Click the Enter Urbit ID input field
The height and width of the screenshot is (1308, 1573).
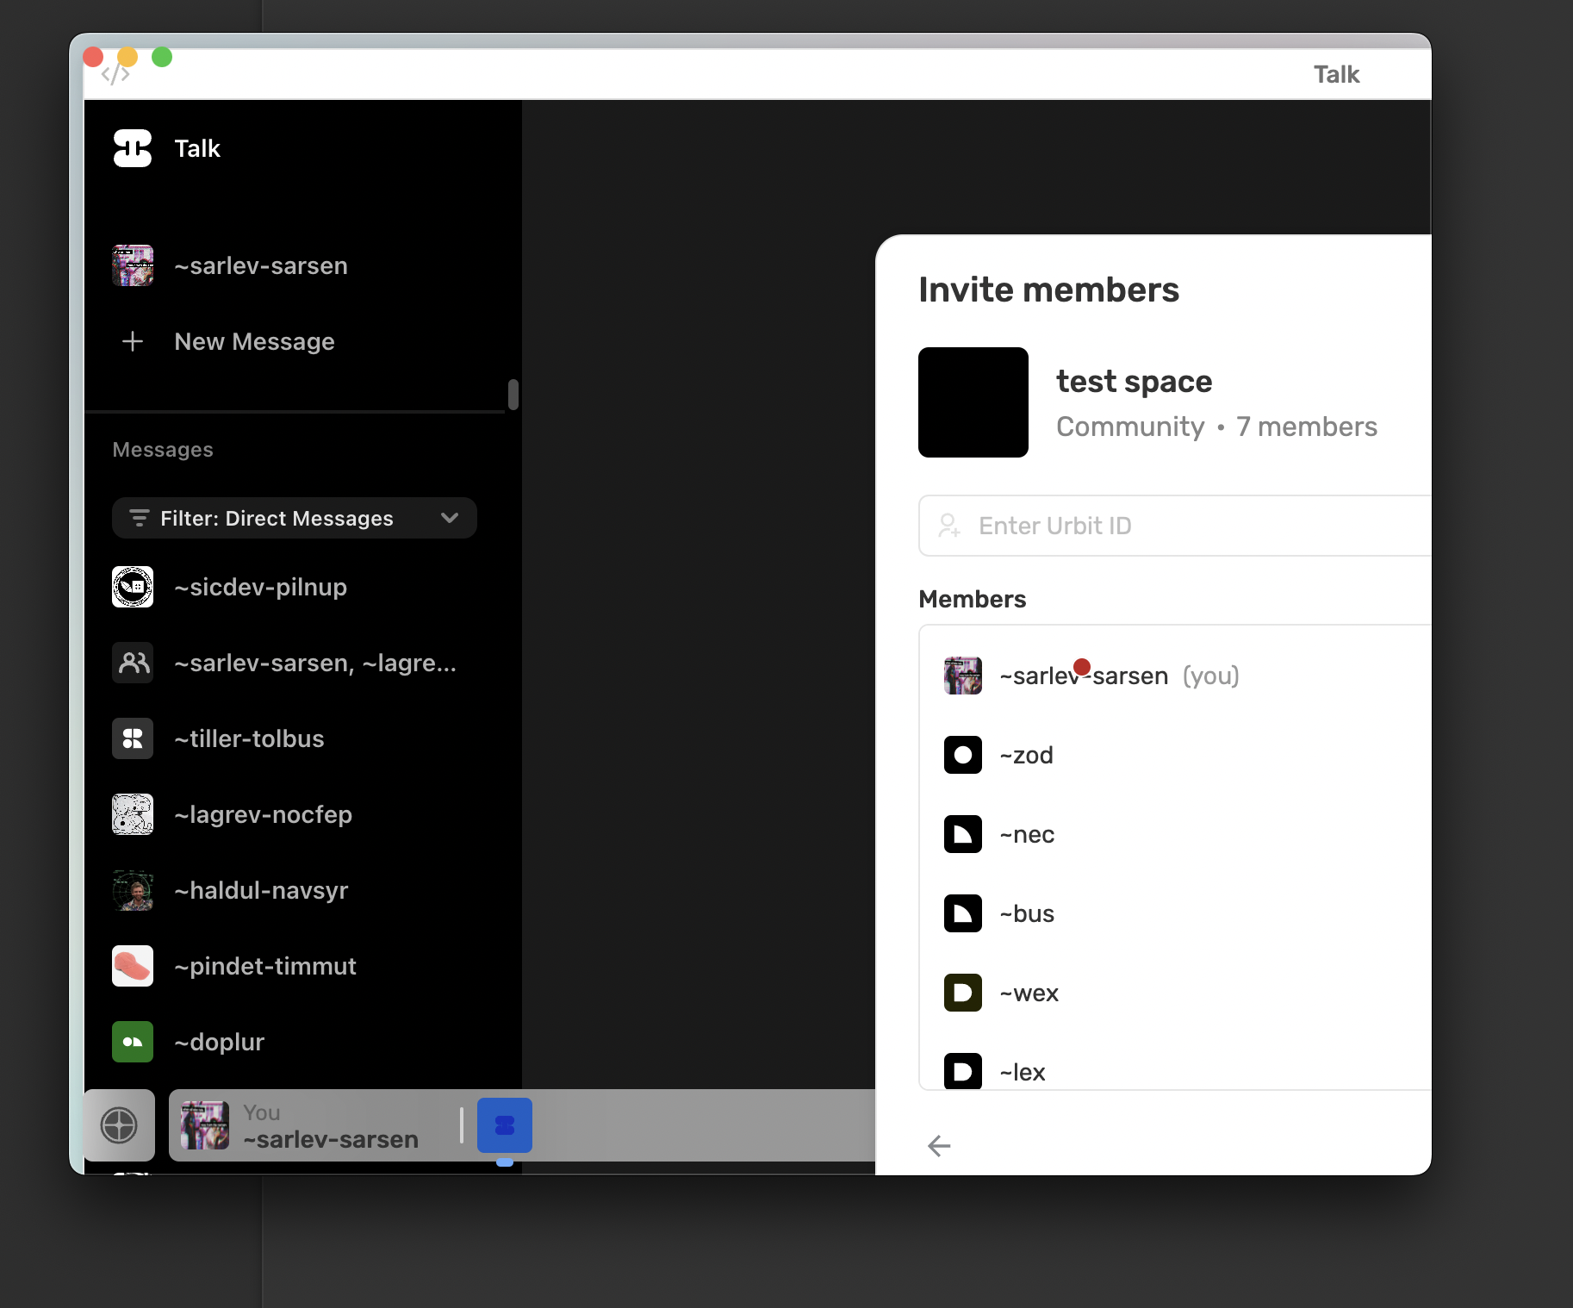(x=1163, y=525)
